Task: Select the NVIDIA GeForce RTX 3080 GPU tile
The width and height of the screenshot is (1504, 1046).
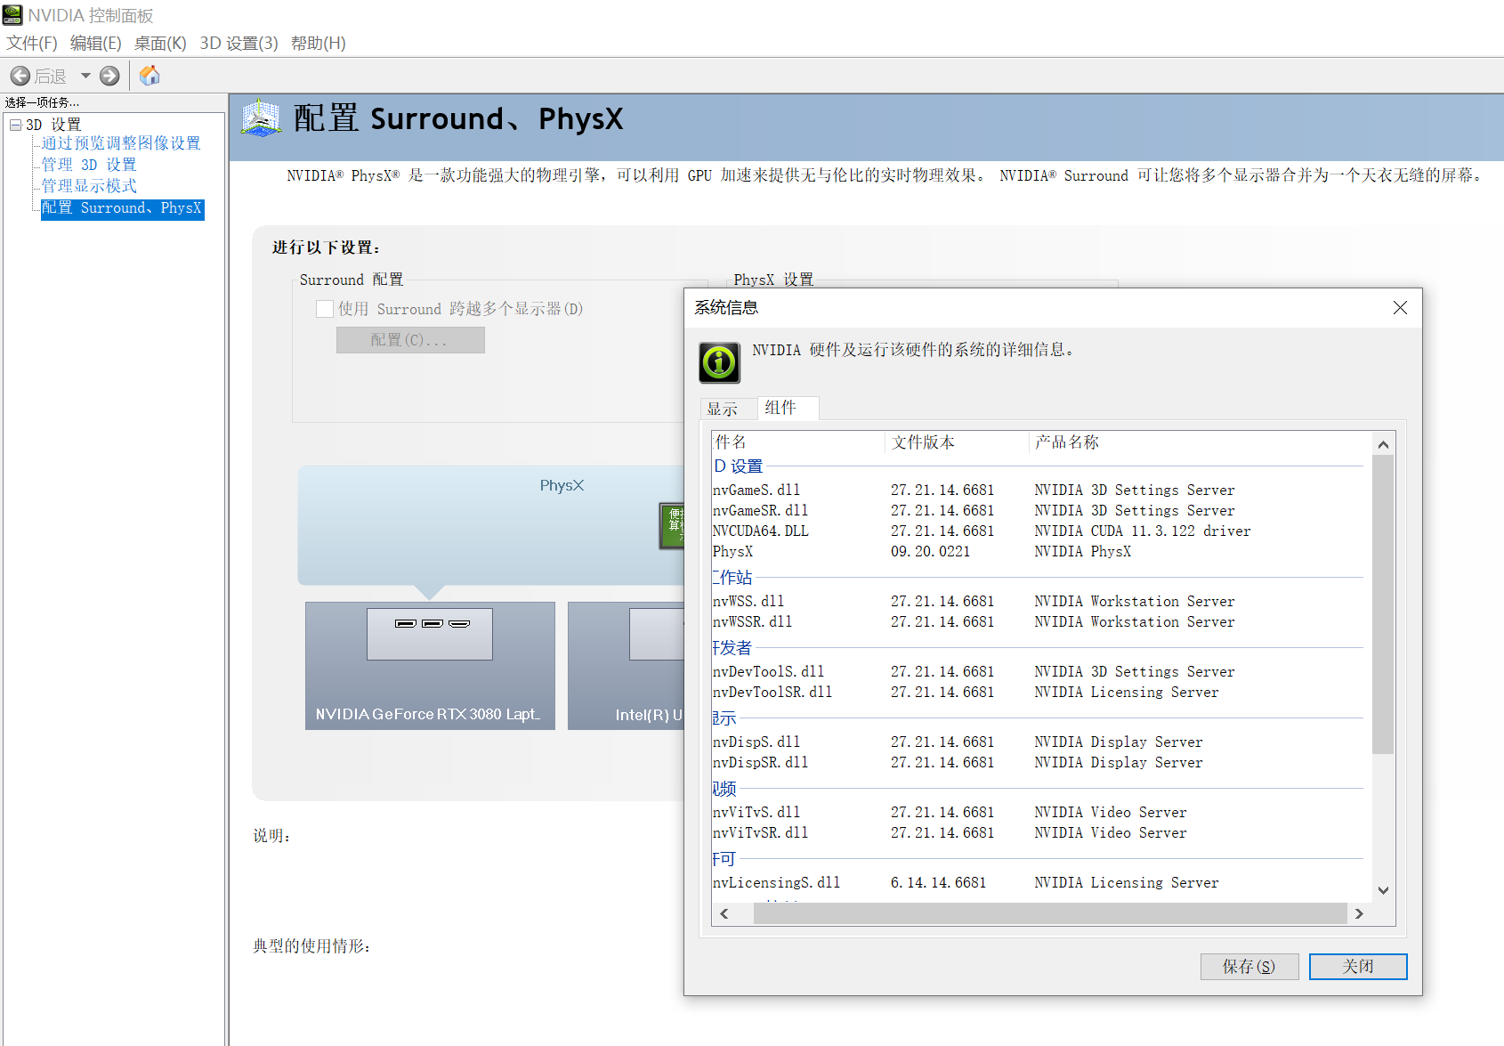Action: click(x=430, y=666)
